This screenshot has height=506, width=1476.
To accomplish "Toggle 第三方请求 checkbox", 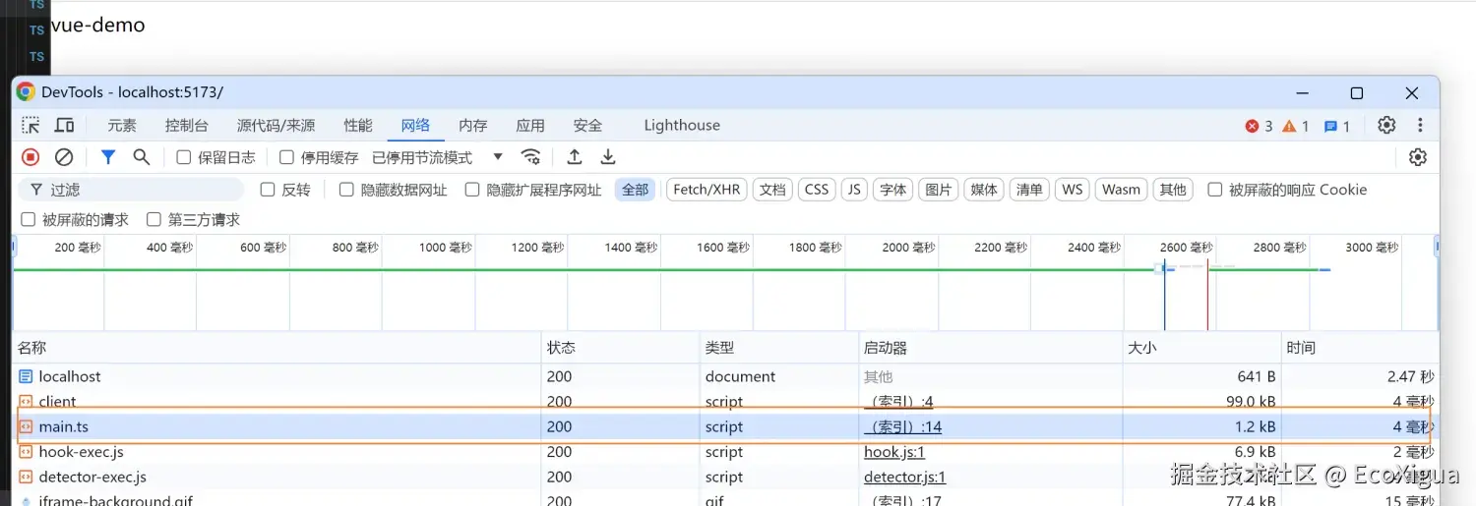I will pyautogui.click(x=154, y=219).
